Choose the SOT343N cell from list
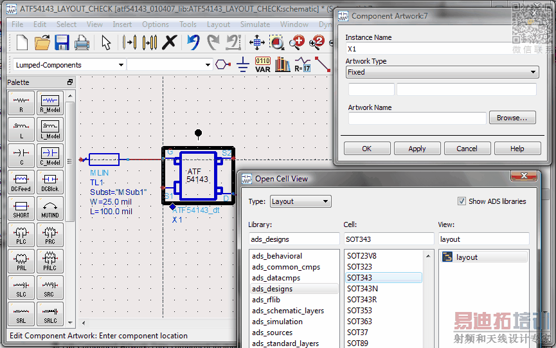The width and height of the screenshot is (556, 348). pos(363,289)
